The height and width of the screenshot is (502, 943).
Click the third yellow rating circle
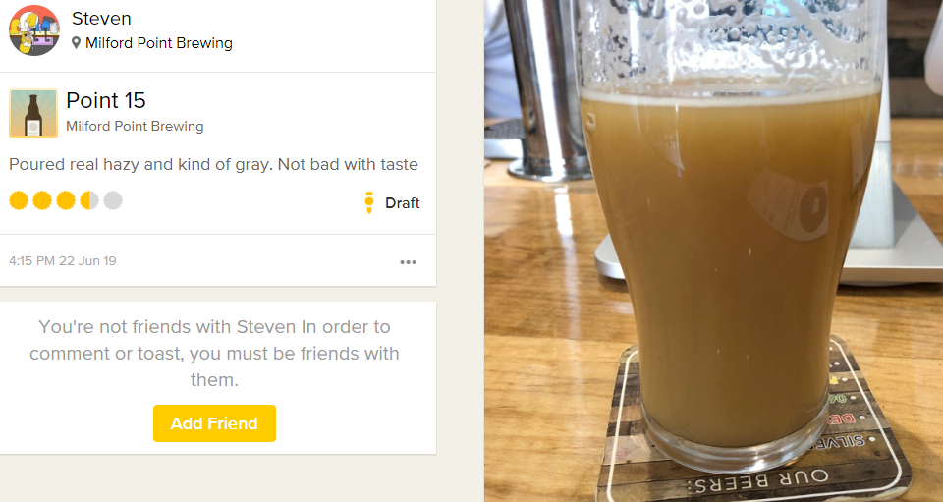click(66, 200)
